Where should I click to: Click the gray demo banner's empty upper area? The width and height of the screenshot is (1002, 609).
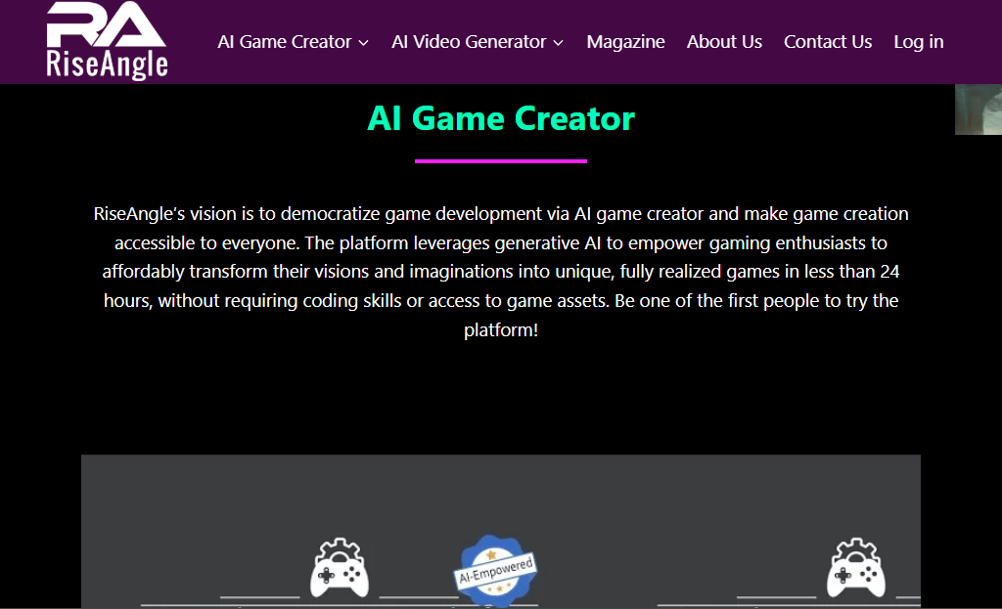coord(501,494)
